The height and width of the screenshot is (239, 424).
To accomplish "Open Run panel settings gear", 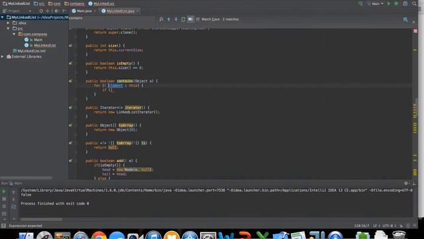I will point(406,183).
